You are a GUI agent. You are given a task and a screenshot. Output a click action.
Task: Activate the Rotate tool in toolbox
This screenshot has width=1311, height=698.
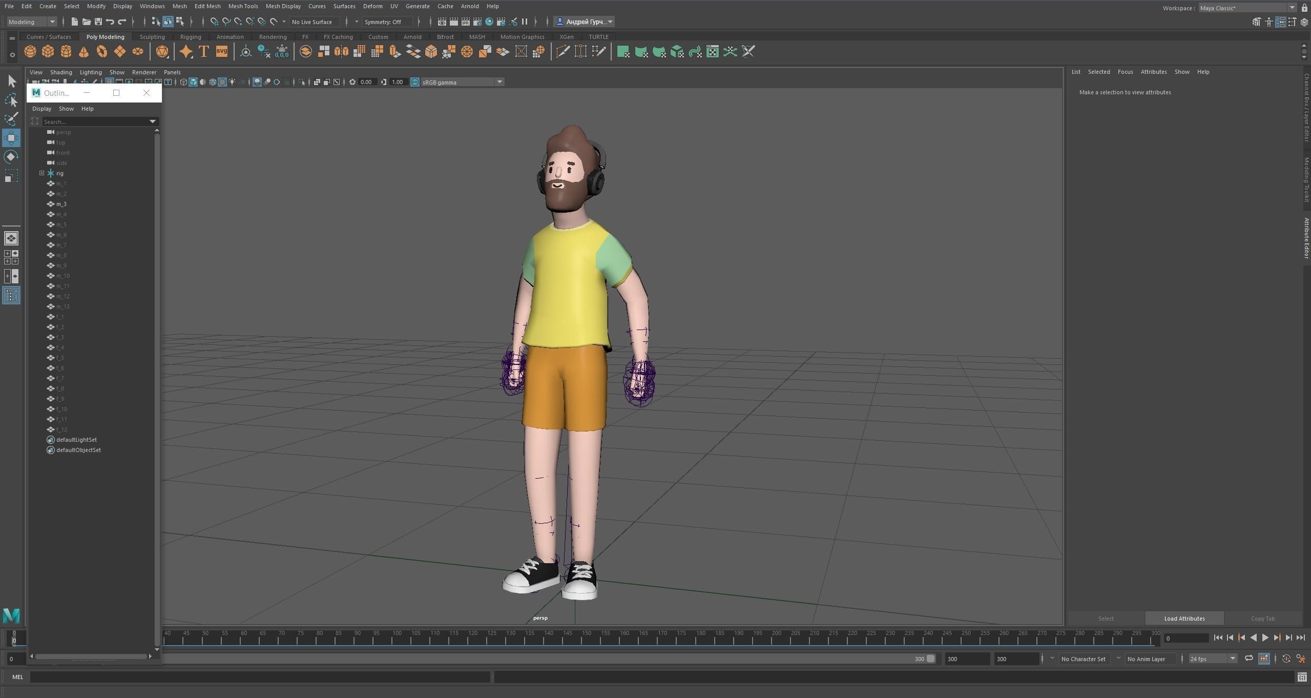click(x=11, y=156)
